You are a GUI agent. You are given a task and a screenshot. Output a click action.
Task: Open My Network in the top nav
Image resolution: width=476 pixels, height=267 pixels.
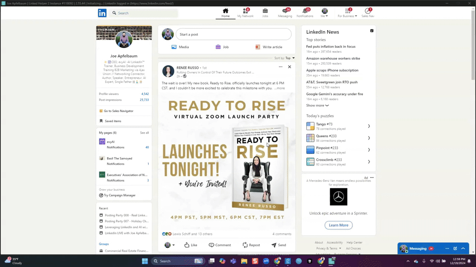click(x=245, y=13)
